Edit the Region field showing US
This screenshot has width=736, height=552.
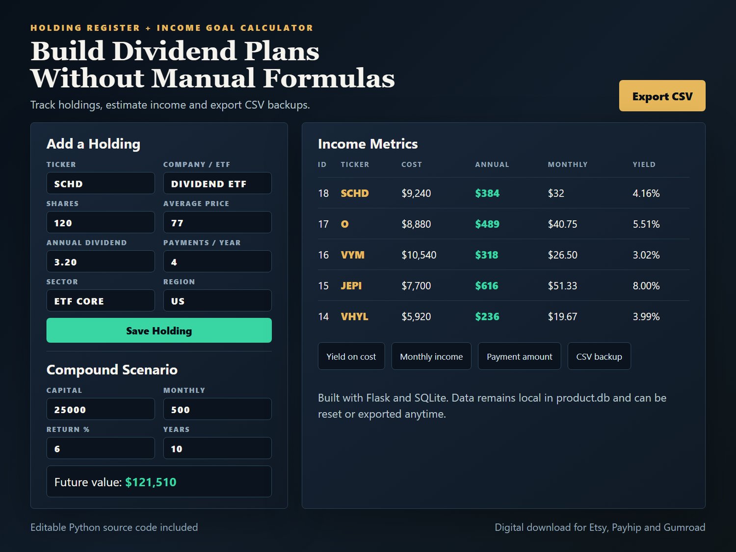217,300
